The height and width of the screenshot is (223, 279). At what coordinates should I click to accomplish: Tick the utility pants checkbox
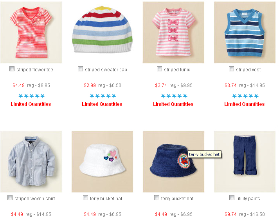232,198
